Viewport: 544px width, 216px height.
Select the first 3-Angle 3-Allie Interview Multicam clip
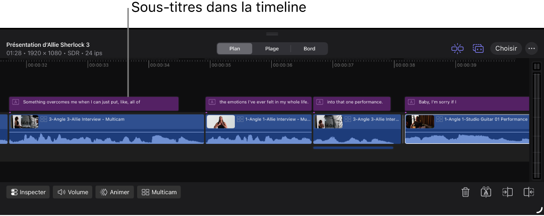click(x=107, y=129)
